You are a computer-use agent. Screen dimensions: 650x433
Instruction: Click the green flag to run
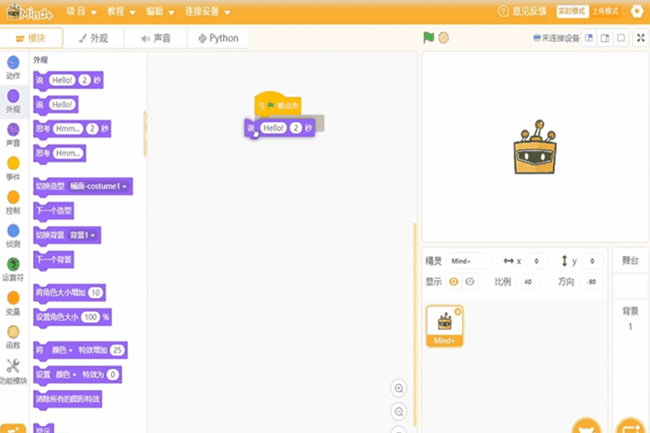(x=428, y=37)
